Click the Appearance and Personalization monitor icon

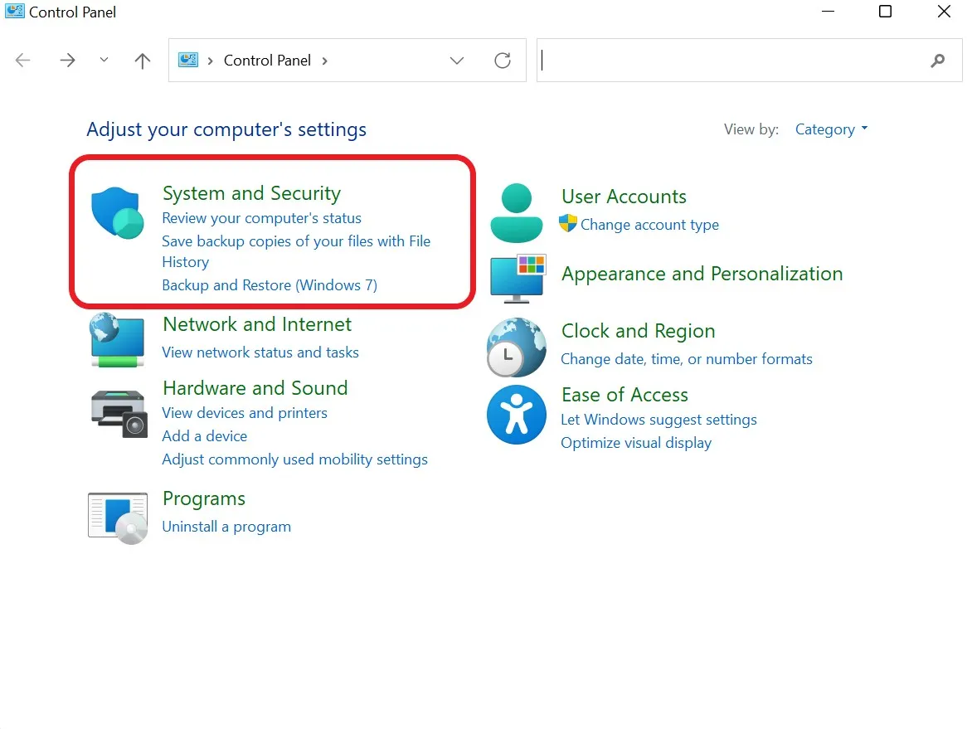(x=517, y=278)
